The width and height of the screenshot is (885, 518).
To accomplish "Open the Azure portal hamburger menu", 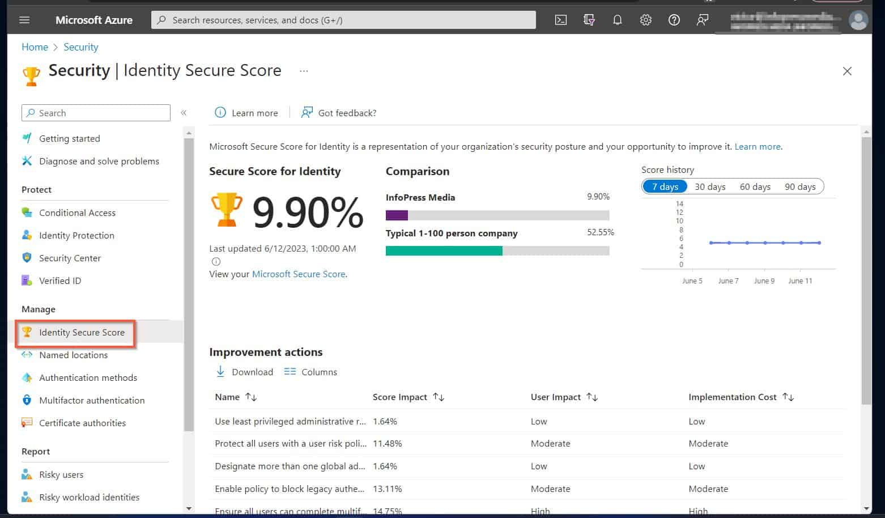I will 24,20.
